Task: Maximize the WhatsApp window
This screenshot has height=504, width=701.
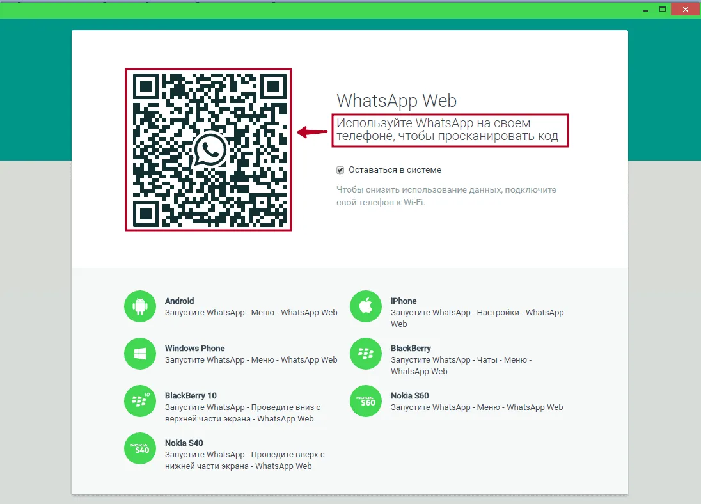Action: (x=663, y=10)
